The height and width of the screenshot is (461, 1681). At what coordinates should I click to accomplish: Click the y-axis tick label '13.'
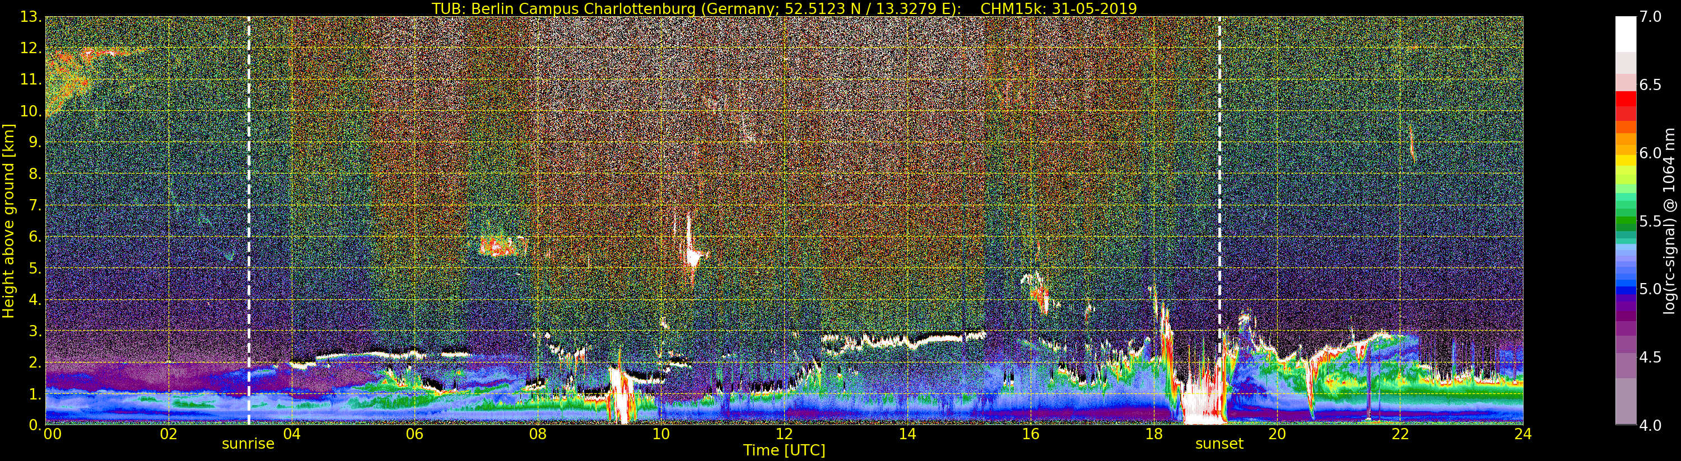[31, 17]
